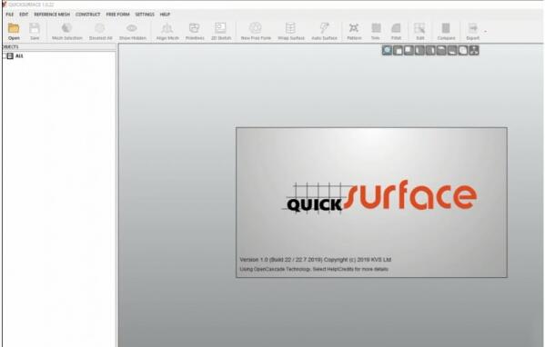Toggle the Show Hidden eye icon
Screen dimensions: 545x347
point(132,28)
